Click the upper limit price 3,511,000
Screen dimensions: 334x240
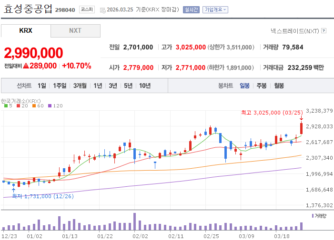pyautogui.click(x=239, y=47)
